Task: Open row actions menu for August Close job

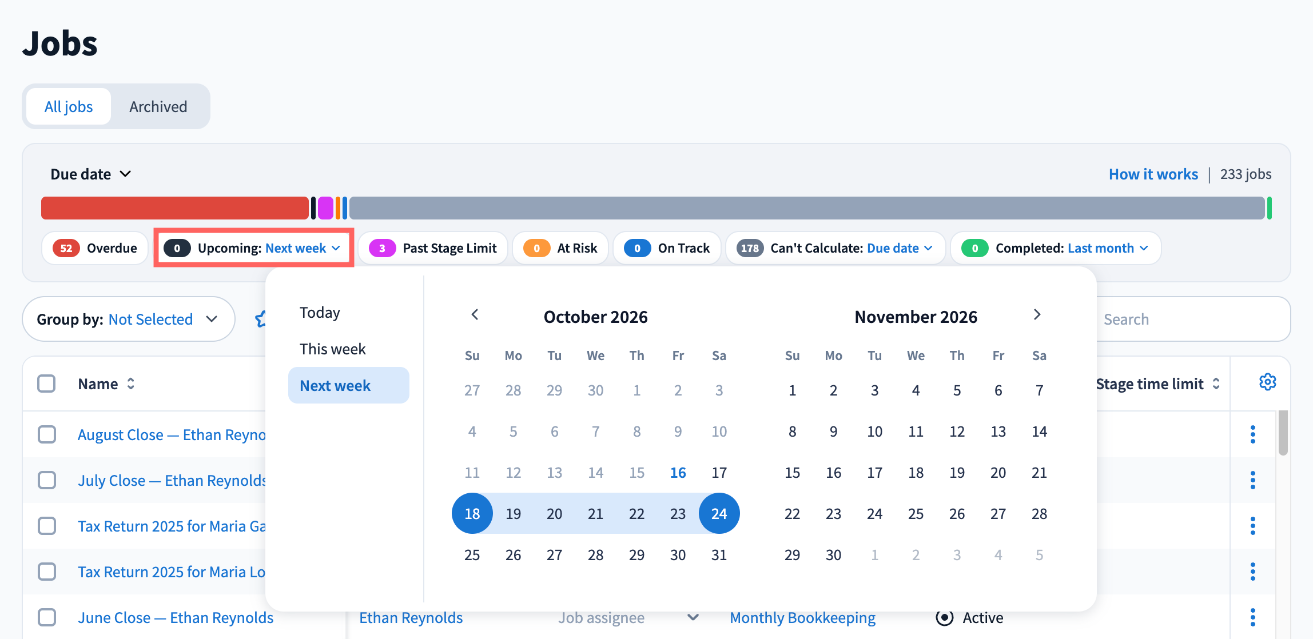Action: 1252,434
